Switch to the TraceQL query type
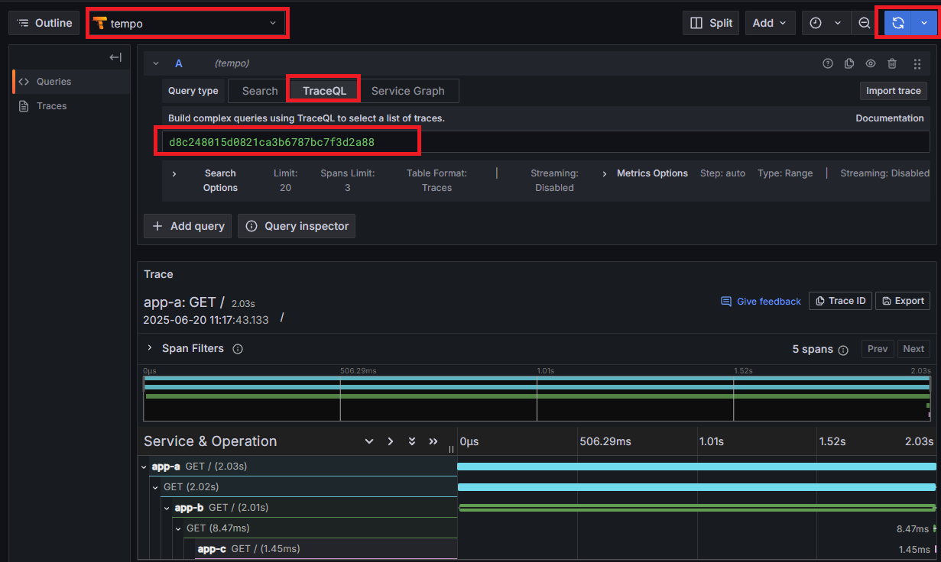Screen dimensions: 941x562 324,91
